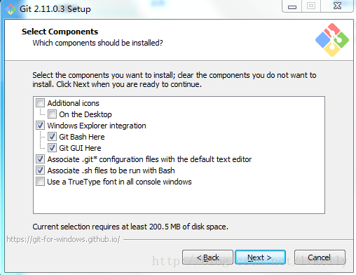
Task: Uncheck Associate .git* configuration files option
Action: [x=40, y=159]
